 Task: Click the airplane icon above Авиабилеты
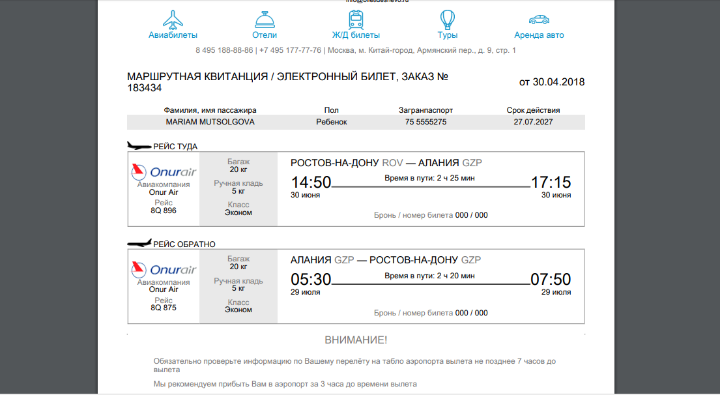click(x=173, y=20)
